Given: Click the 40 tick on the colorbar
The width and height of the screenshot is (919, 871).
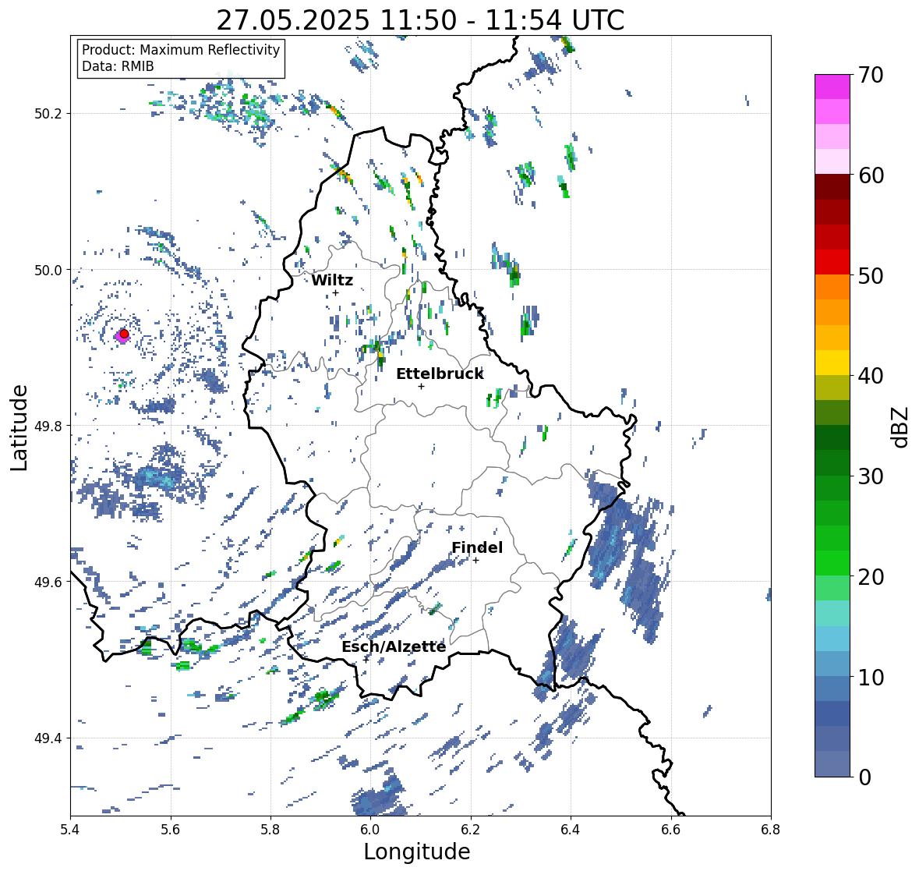Looking at the screenshot, I should 871,376.
